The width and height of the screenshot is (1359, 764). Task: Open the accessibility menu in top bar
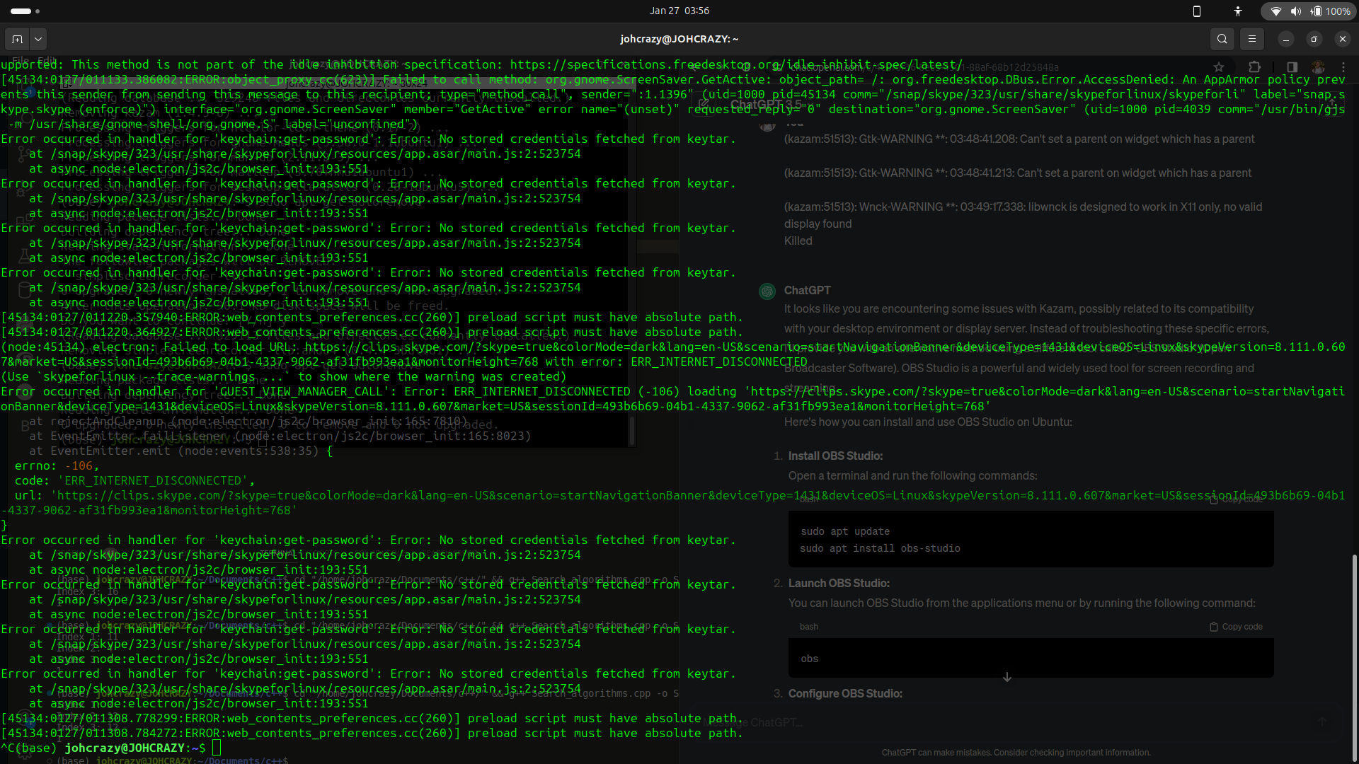click(x=1237, y=11)
